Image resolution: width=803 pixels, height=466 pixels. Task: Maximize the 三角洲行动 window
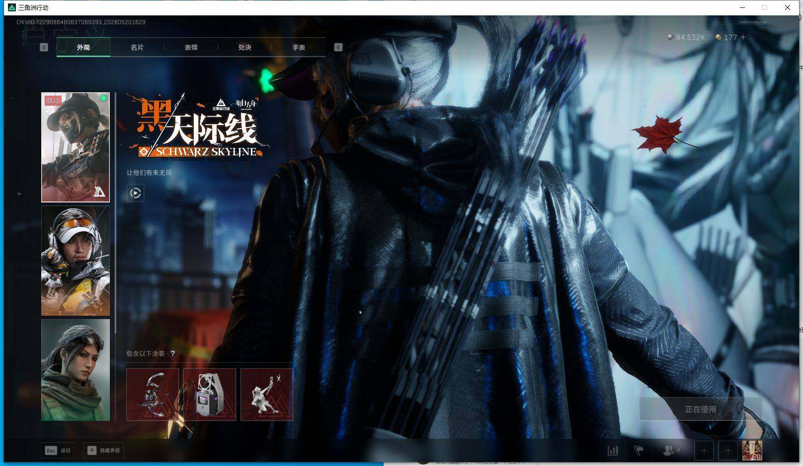coord(765,7)
